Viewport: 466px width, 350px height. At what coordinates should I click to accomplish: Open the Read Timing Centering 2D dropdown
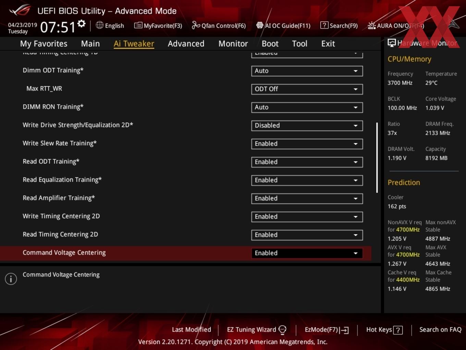(x=307, y=234)
